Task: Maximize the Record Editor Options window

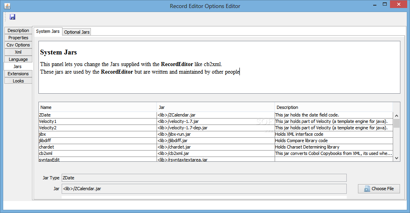Action: click(x=385, y=4)
